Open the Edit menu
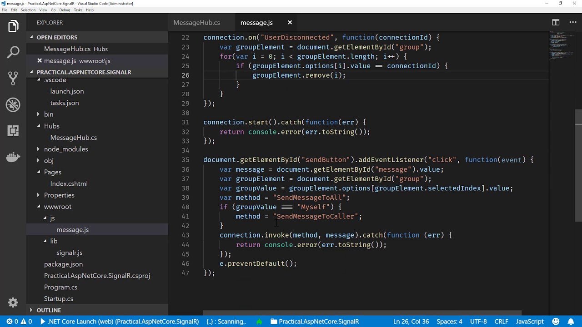This screenshot has width=582, height=327. (14, 10)
